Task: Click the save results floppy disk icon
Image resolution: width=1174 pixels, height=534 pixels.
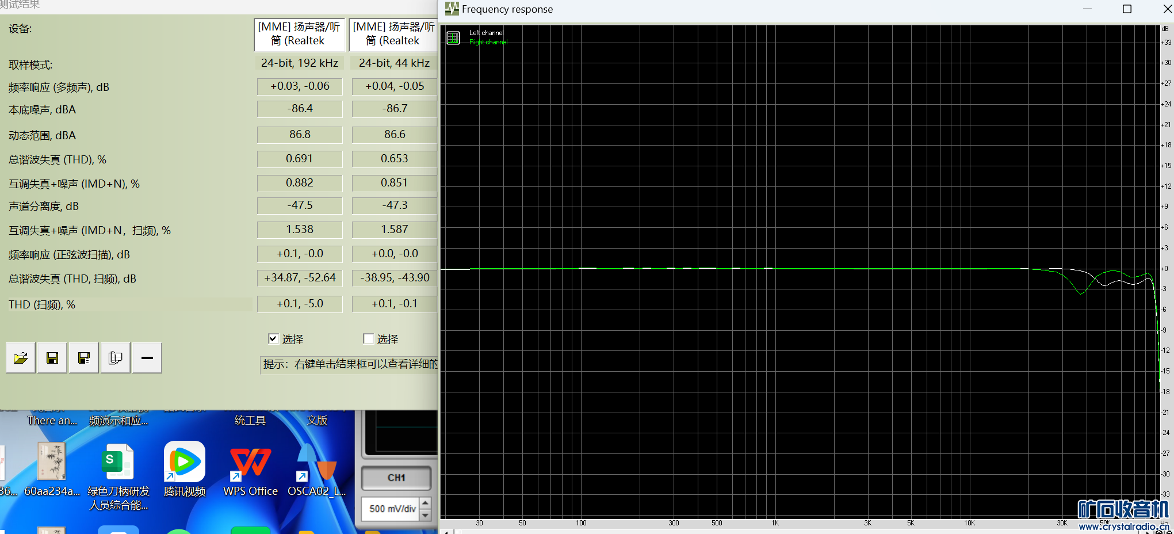Action: click(x=52, y=358)
